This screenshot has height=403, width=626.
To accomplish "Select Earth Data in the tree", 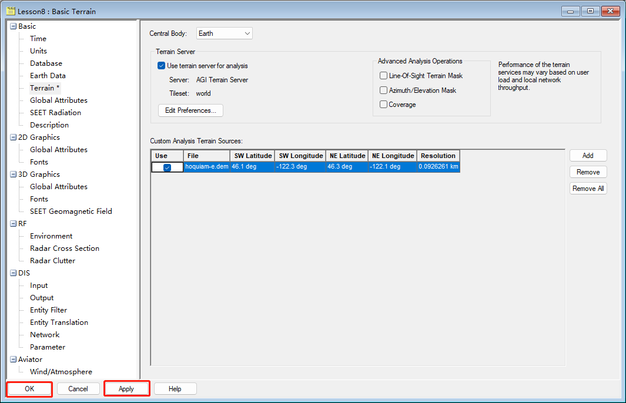I will click(48, 76).
